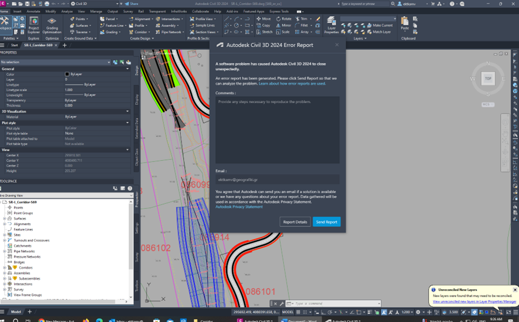Image resolution: width=519 pixels, height=322 pixels.
Task: Click the Match Layer tool
Action: [379, 32]
